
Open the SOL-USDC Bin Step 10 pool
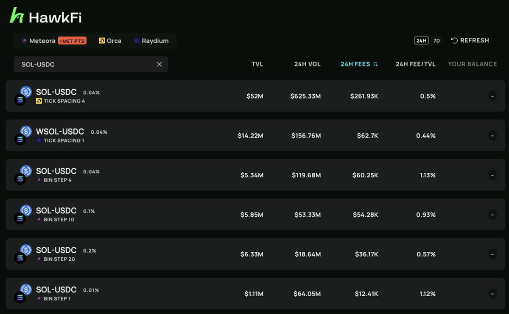[x=255, y=215]
